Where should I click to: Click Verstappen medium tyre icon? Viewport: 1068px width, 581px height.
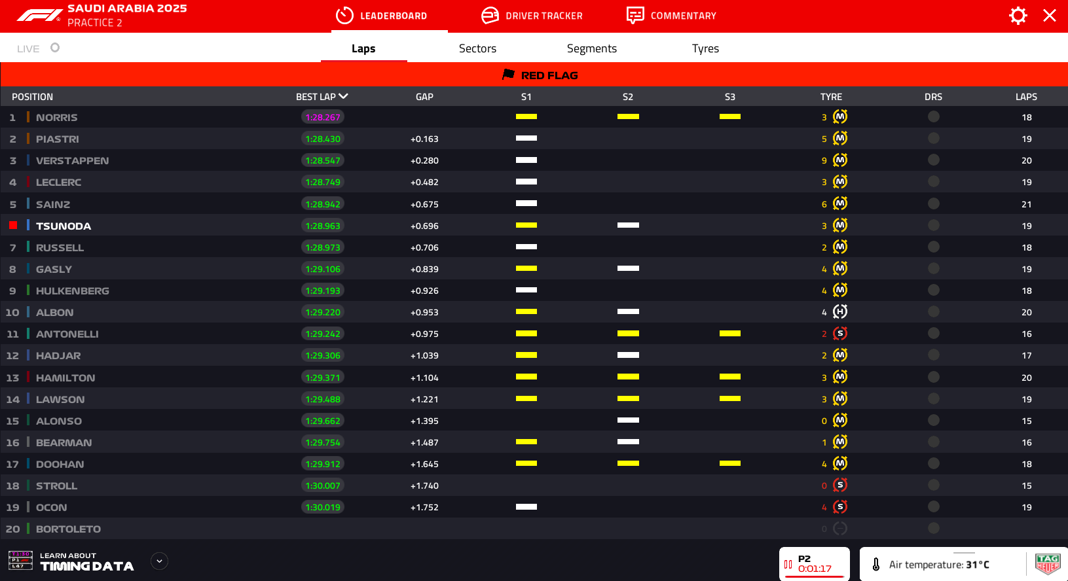(840, 160)
